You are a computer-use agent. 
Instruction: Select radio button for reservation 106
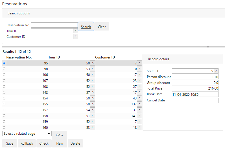coord(4,75)
